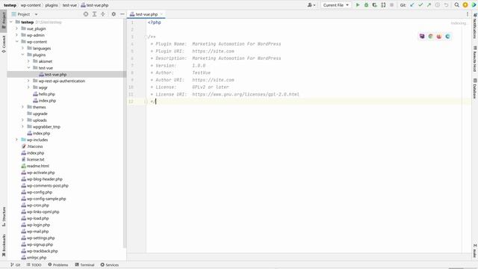Image resolution: width=478 pixels, height=269 pixels.
Task: Click the Git rollback arrow icon
Action: tap(446, 5)
